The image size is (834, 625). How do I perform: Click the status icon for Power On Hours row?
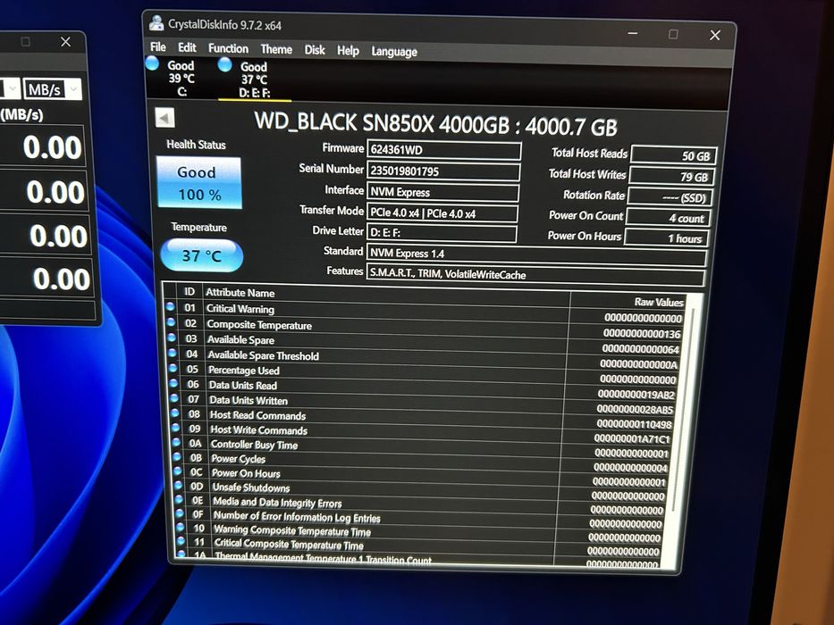[178, 471]
